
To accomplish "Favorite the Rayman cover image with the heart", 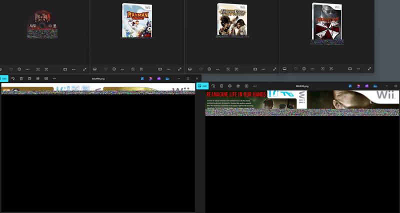I will (x=106, y=69).
